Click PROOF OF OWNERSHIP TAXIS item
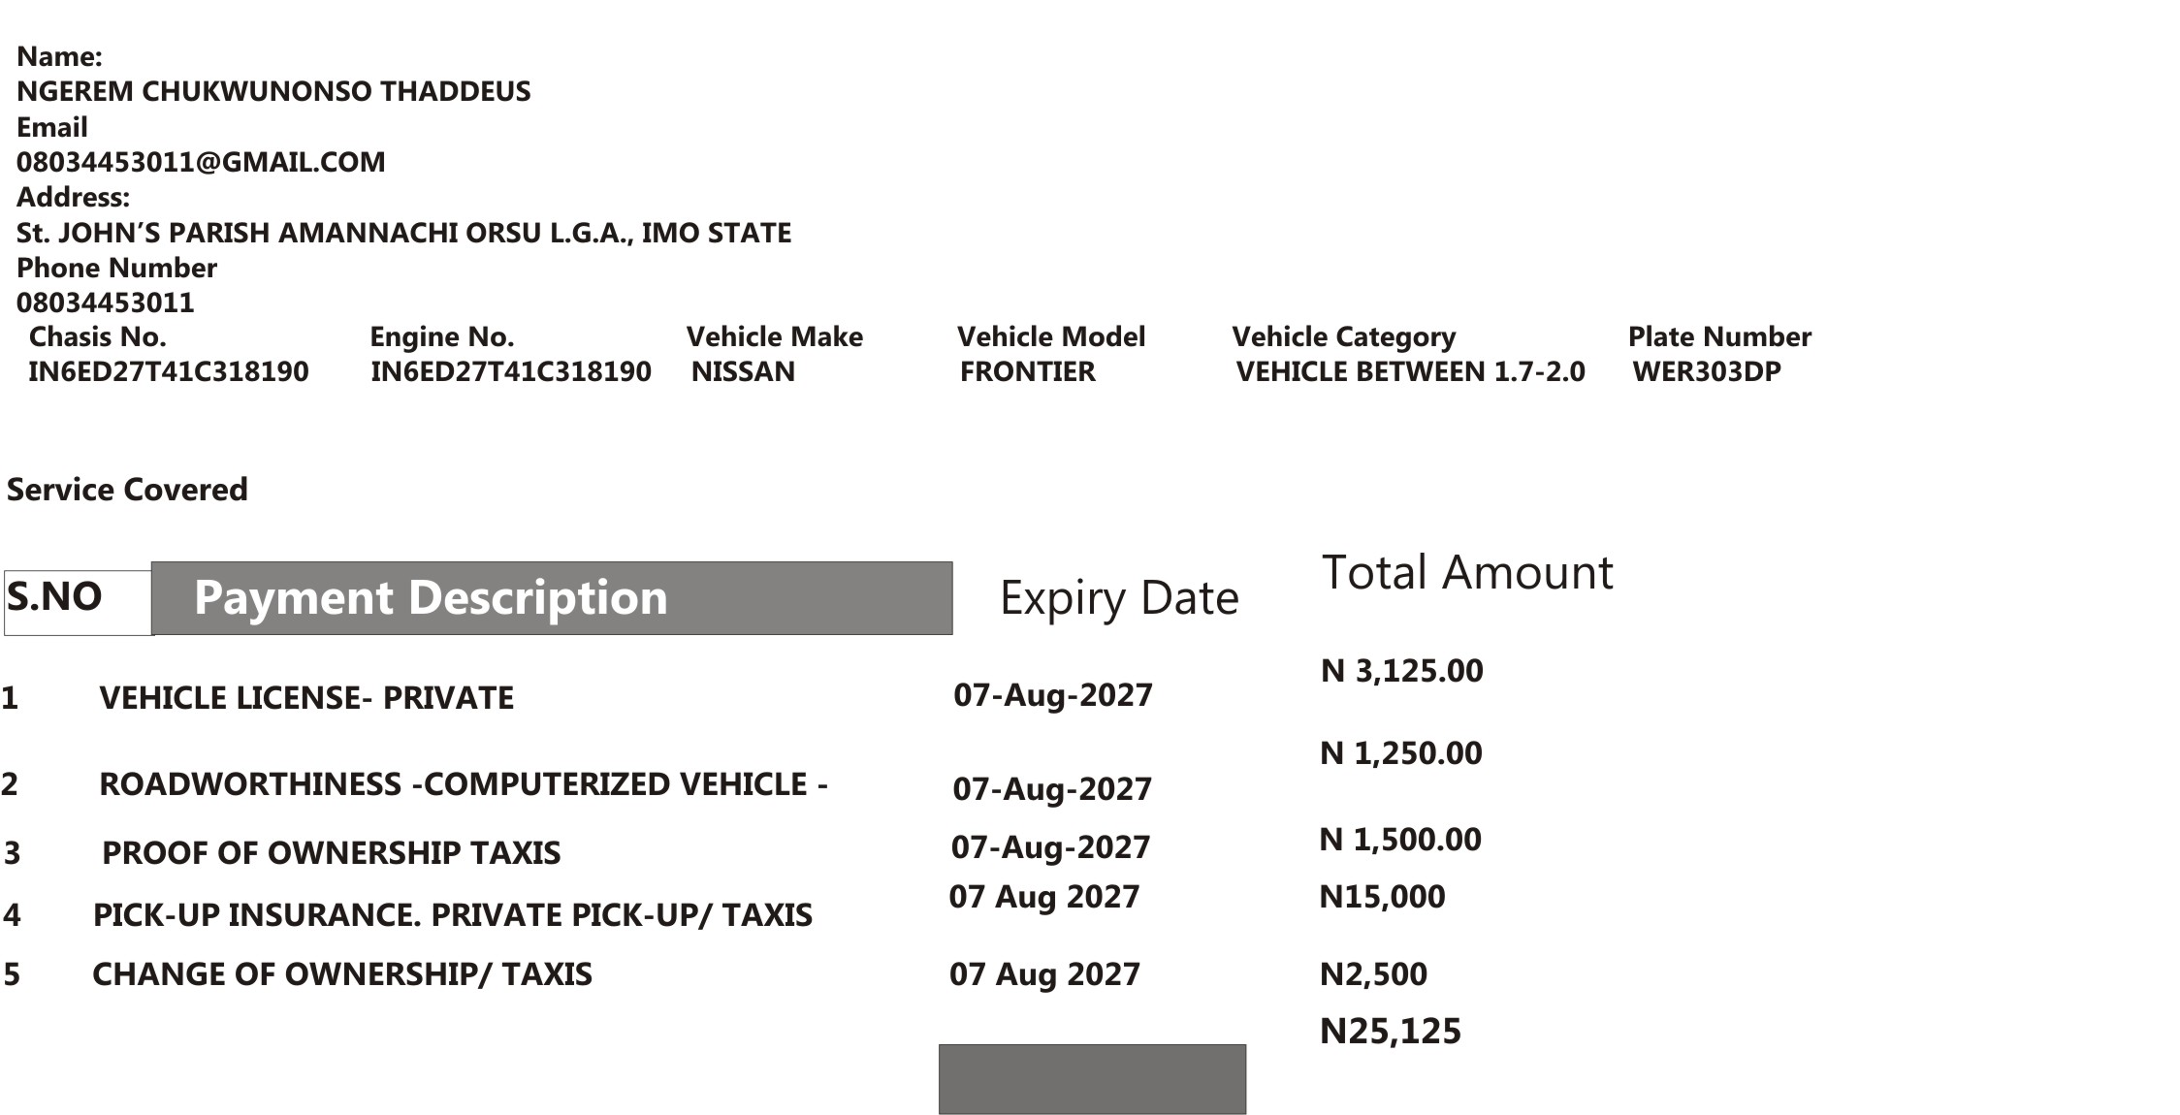 coord(332,853)
